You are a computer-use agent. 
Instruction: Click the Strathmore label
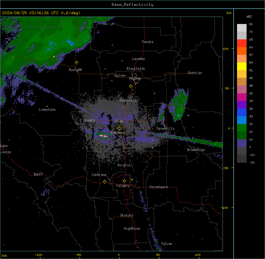(x=159, y=187)
